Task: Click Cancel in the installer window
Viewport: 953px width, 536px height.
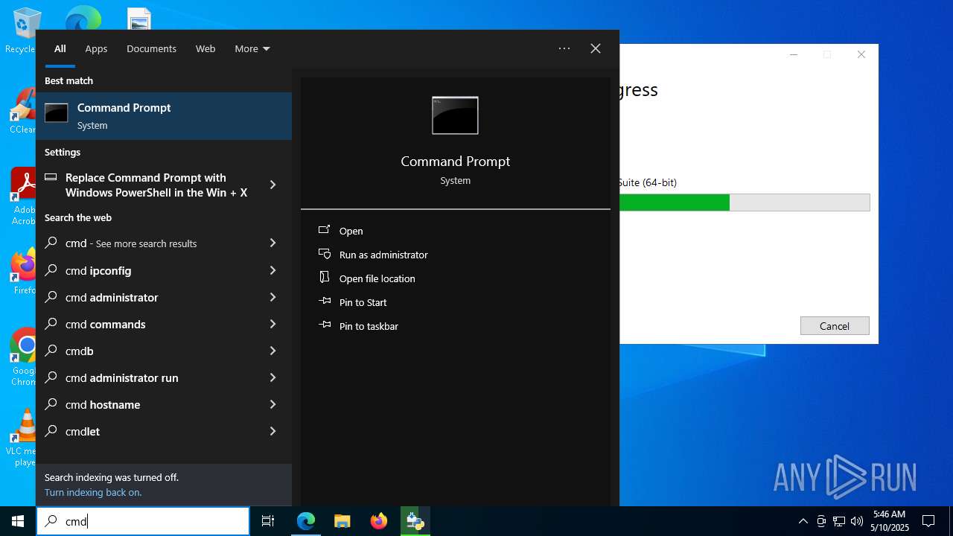Action: pyautogui.click(x=835, y=326)
